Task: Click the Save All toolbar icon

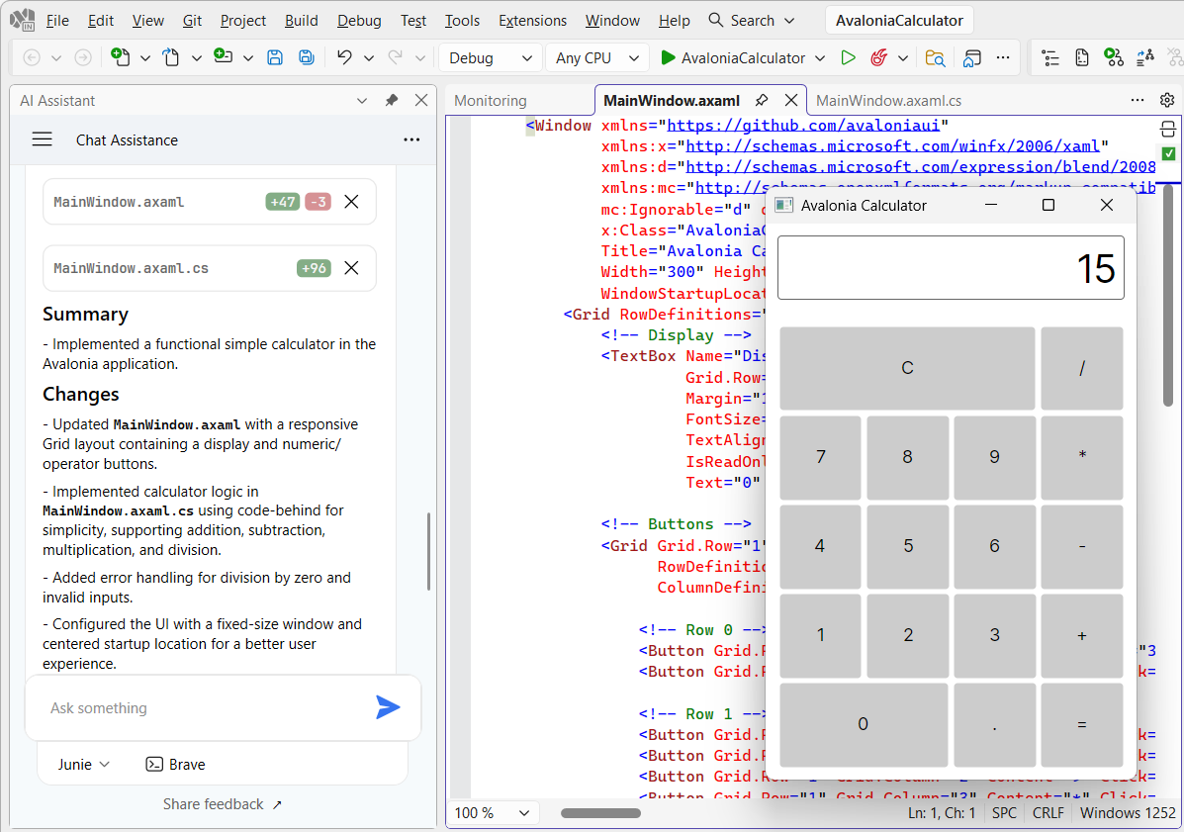Action: [307, 57]
